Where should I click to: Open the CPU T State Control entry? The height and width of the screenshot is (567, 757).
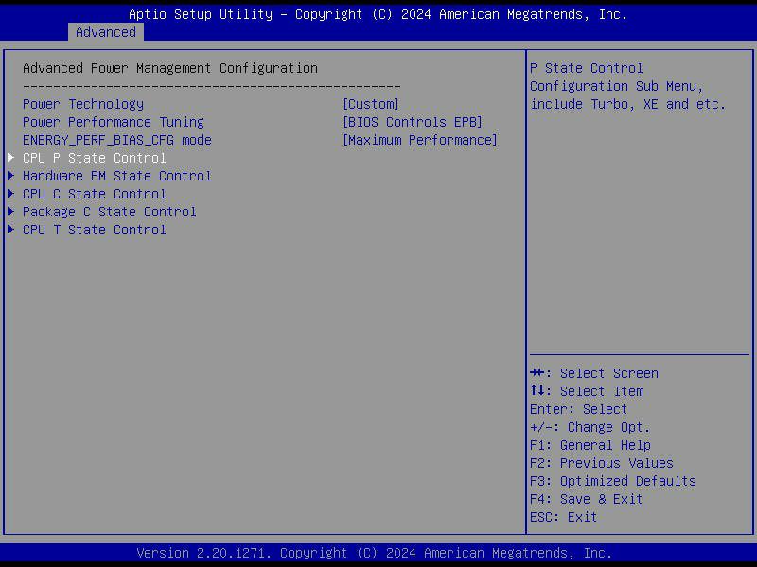point(94,230)
